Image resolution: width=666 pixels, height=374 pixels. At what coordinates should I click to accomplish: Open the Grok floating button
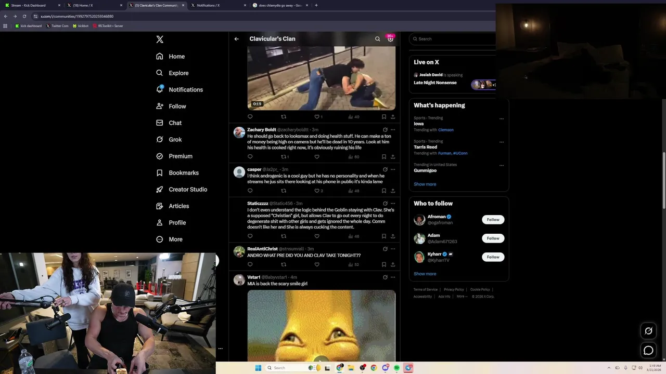tap(648, 331)
